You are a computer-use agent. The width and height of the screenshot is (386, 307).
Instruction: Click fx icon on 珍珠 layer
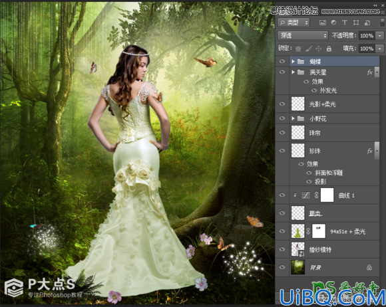pos(369,151)
